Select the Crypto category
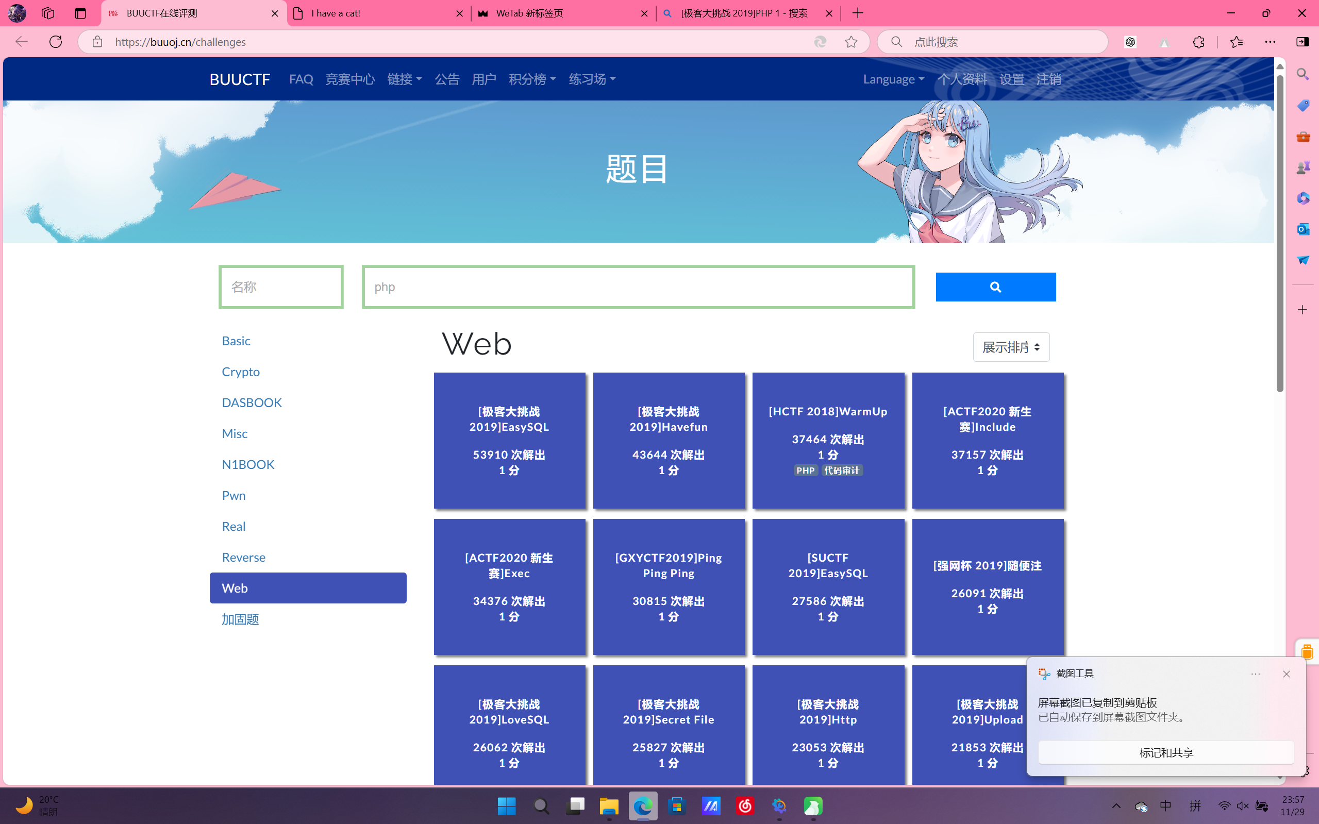Screen dimensions: 1319x824 [x=240, y=372]
